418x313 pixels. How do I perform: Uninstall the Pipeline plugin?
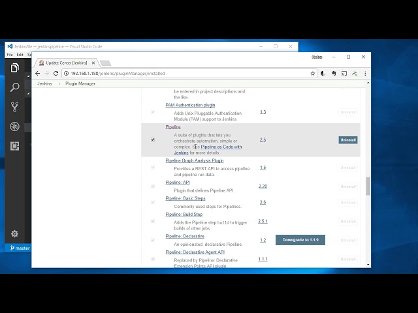348,140
